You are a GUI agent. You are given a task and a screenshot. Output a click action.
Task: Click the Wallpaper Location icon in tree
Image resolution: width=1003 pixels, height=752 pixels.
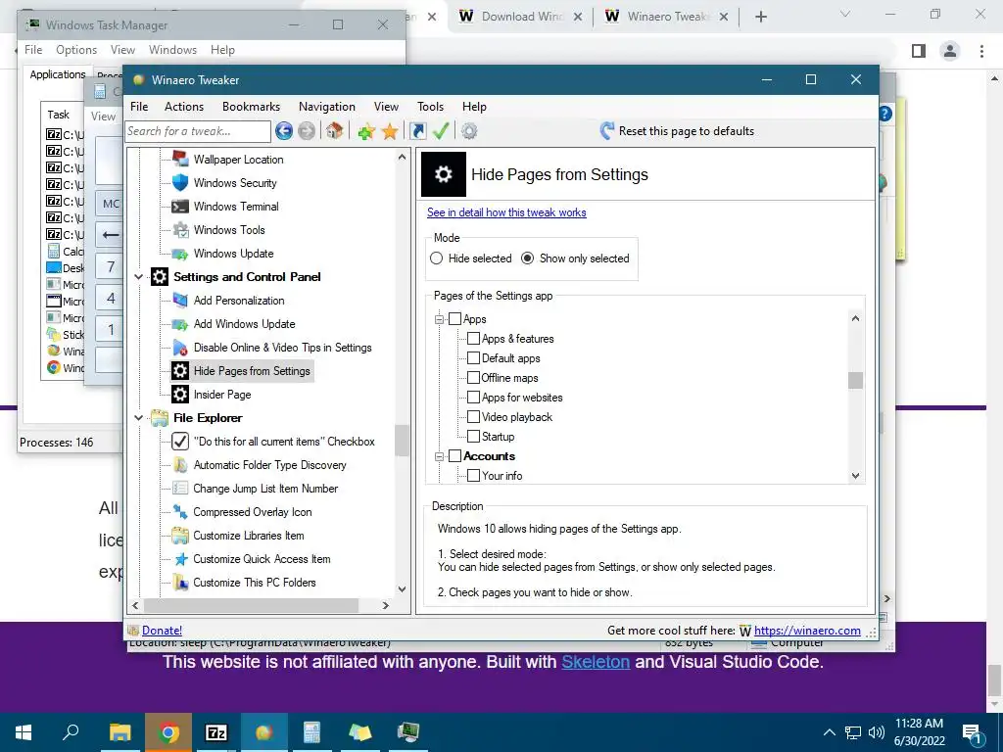click(x=180, y=160)
